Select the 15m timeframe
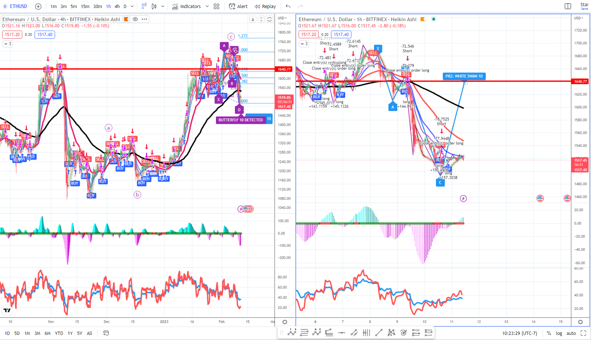This screenshot has width=591, height=340. click(85, 6)
